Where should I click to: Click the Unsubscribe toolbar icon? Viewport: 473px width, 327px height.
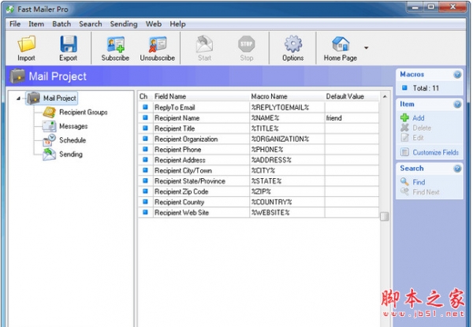158,45
